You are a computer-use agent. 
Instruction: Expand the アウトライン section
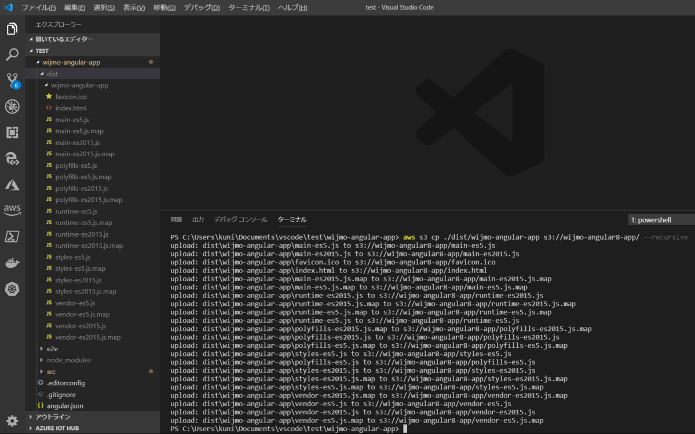(x=93, y=417)
